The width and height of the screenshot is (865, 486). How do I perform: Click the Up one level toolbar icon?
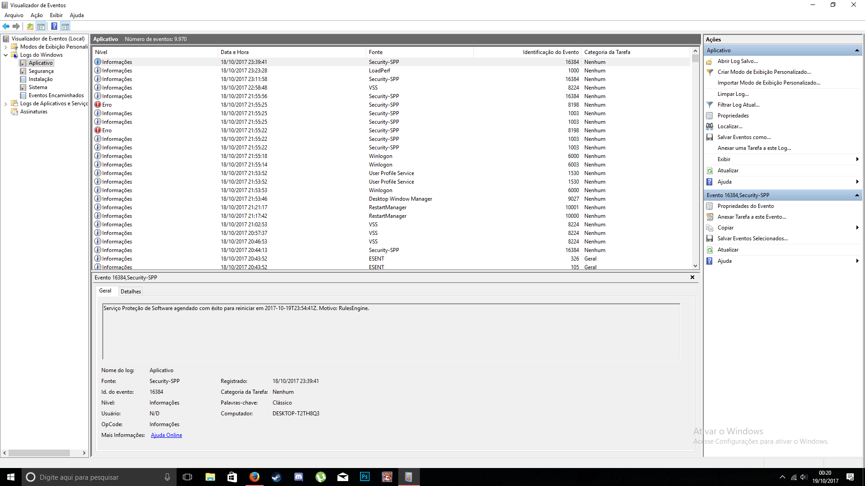click(30, 27)
